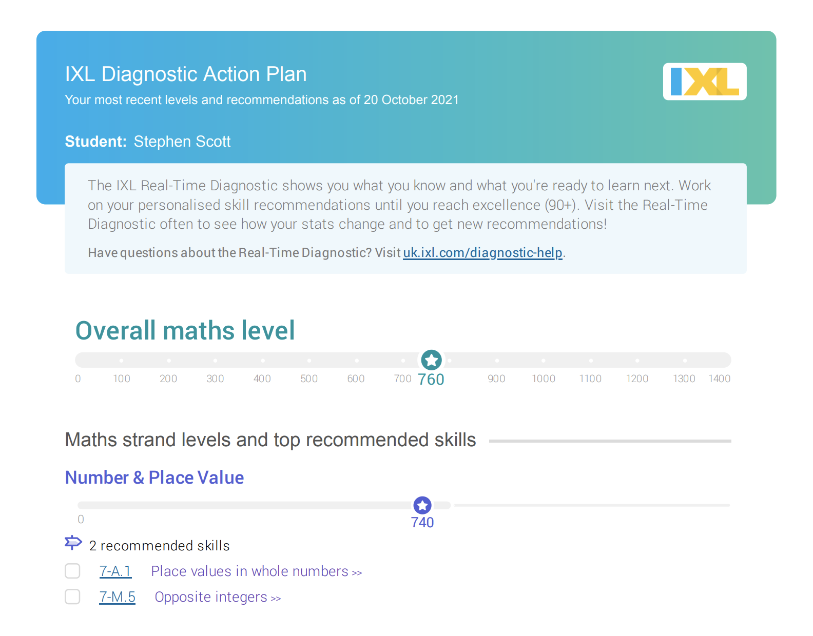This screenshot has height=636, width=813.
Task: Click the student name Stephen Scott
Action: pos(182,142)
